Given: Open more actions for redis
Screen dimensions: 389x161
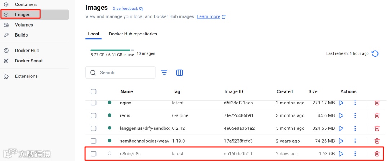Looking at the screenshot, I should 355,115.
